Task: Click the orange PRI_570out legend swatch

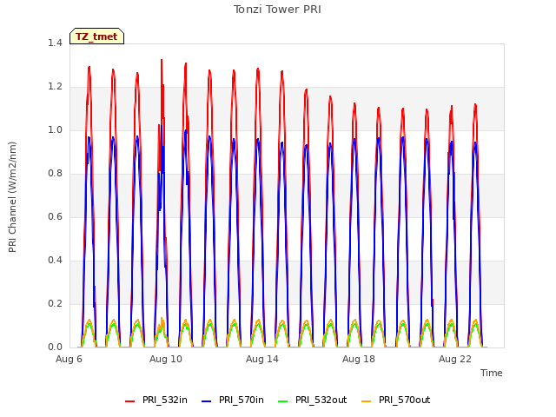Action: pyautogui.click(x=366, y=401)
